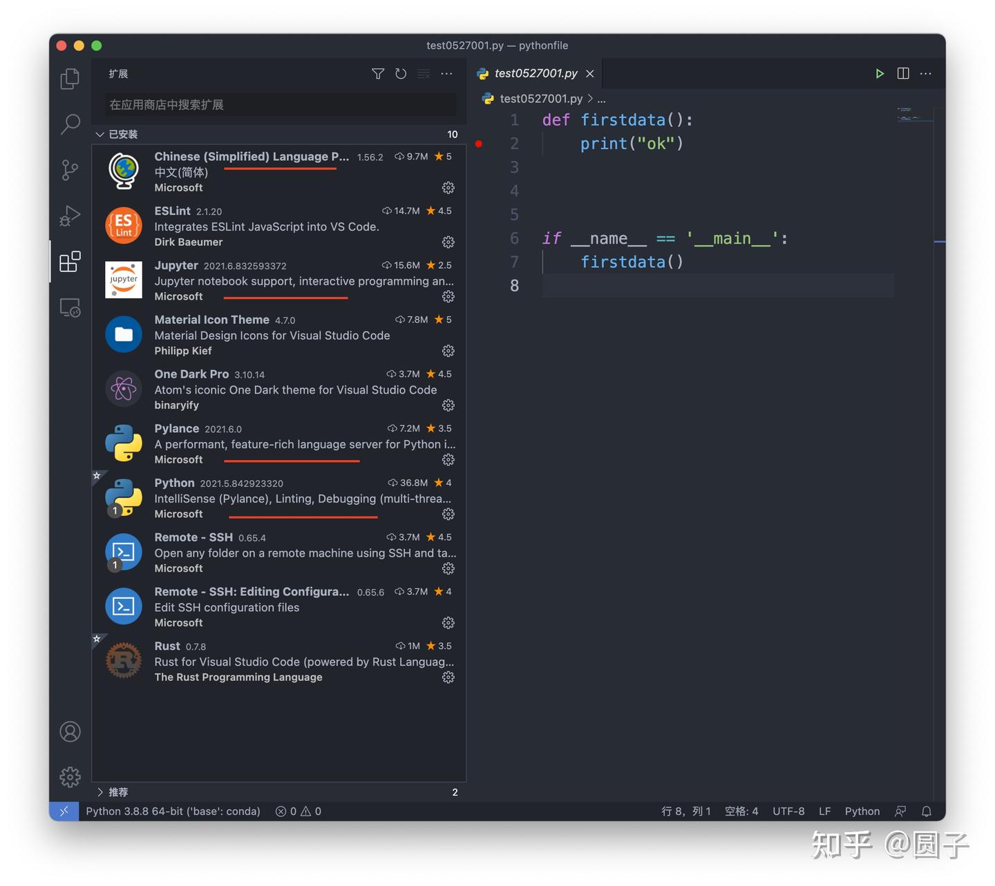Open the Search view

click(x=69, y=124)
